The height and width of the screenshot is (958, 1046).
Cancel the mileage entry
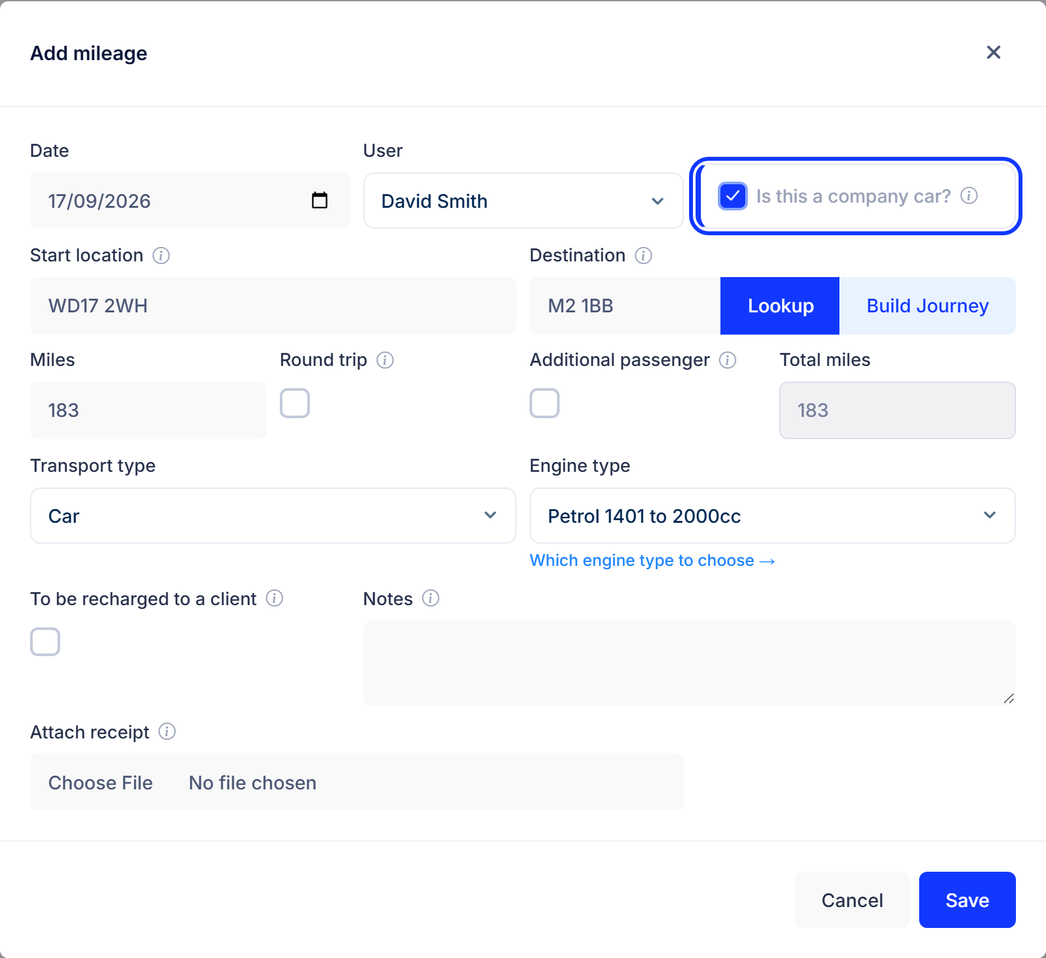click(852, 900)
